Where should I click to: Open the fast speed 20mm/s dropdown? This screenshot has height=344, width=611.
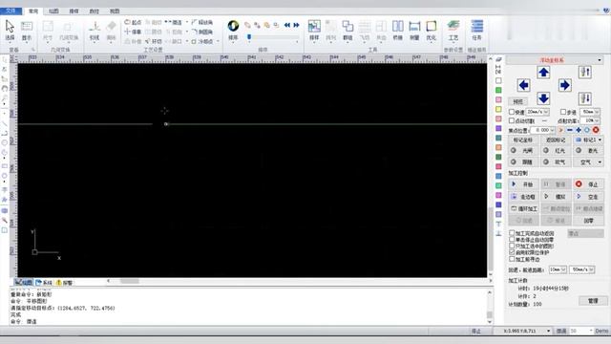[x=546, y=112]
